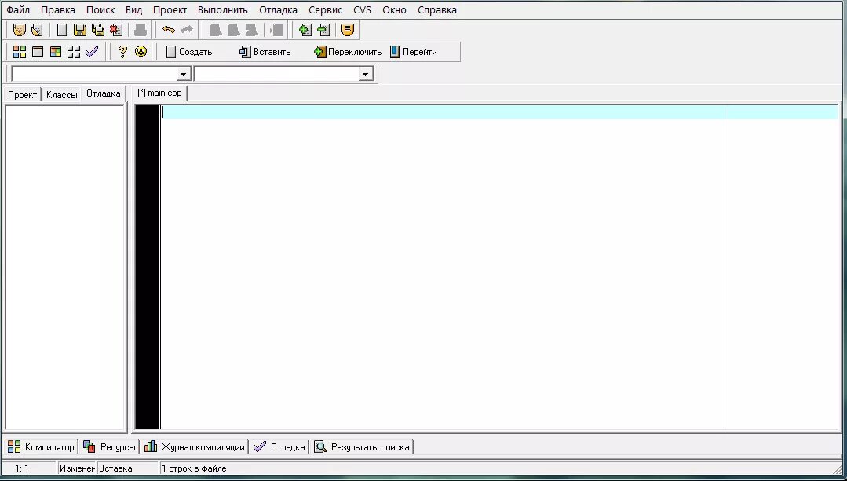Viewport: 847px width, 481px height.
Task: Open the Поиск menu
Action: pyautogui.click(x=100, y=9)
